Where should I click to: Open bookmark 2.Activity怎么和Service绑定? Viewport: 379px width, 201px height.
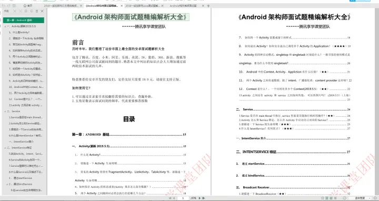click(x=25, y=123)
